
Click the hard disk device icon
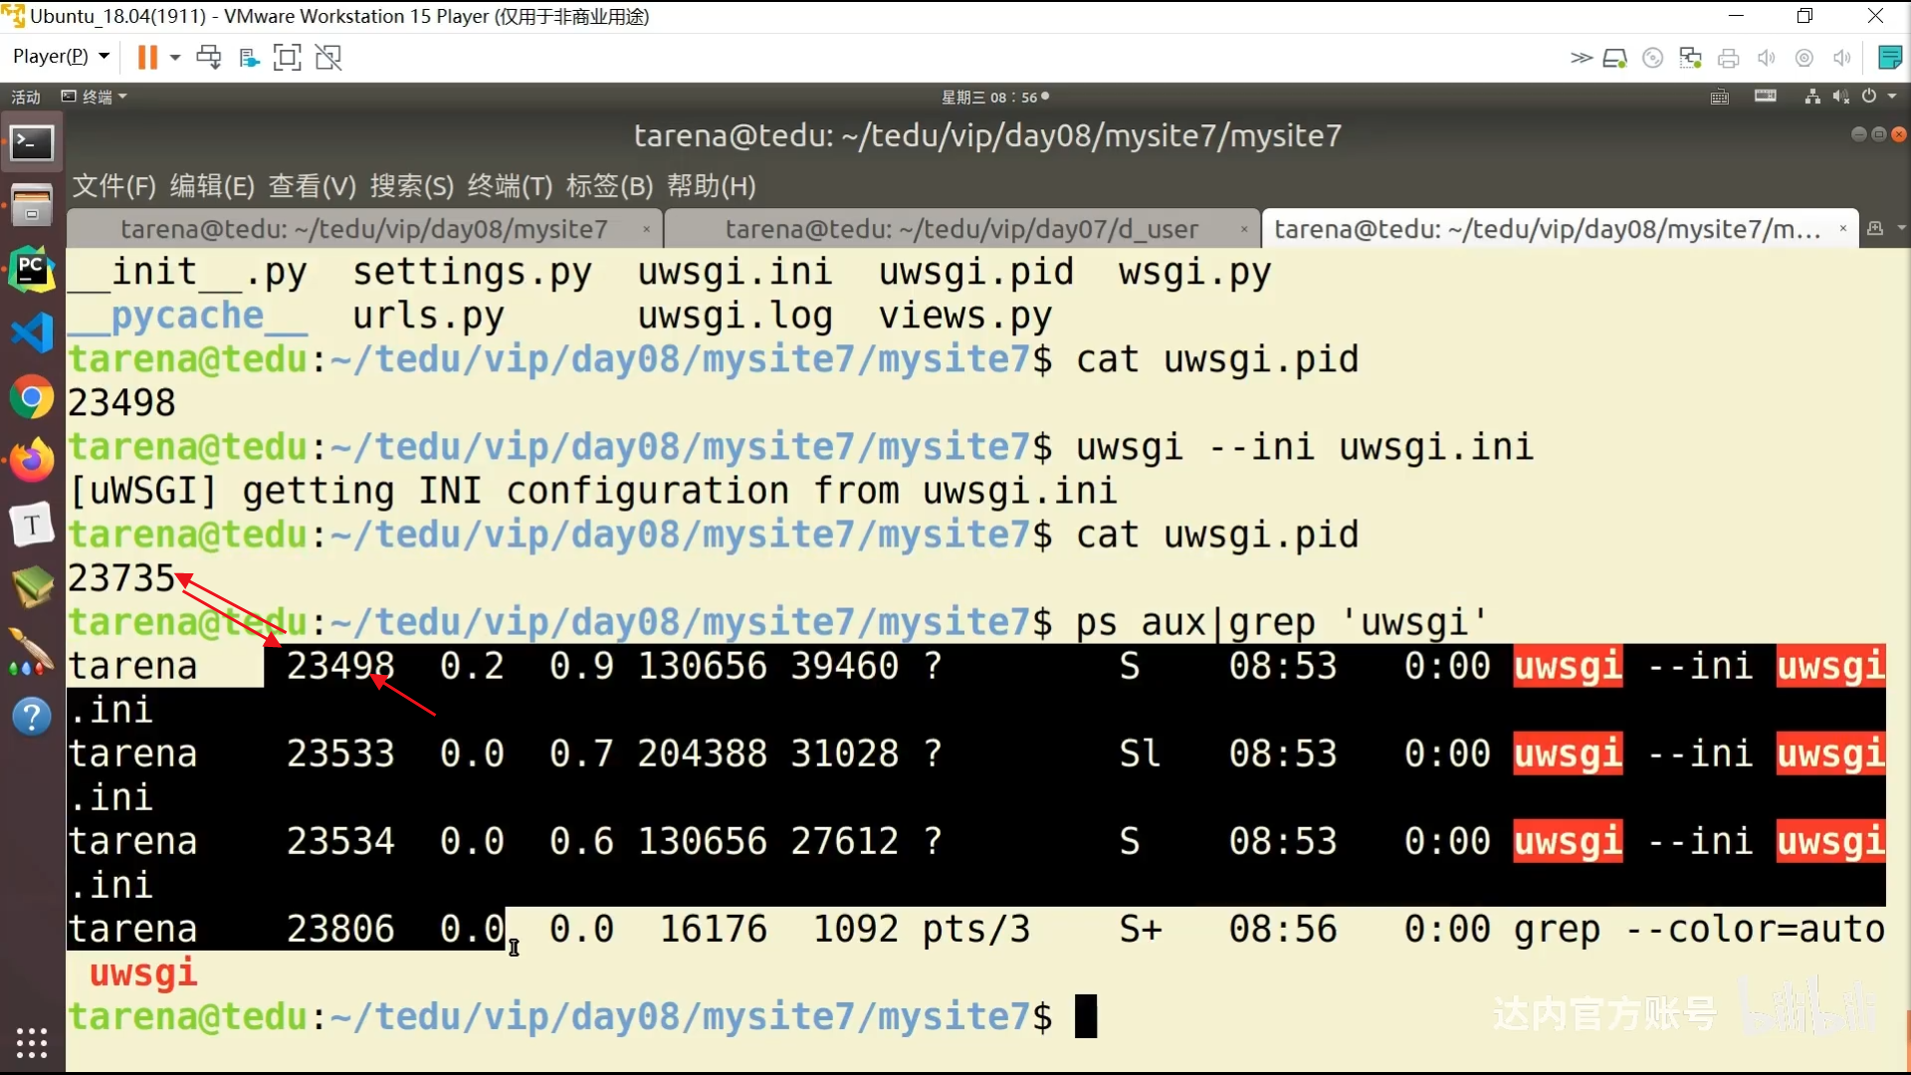1613,59
